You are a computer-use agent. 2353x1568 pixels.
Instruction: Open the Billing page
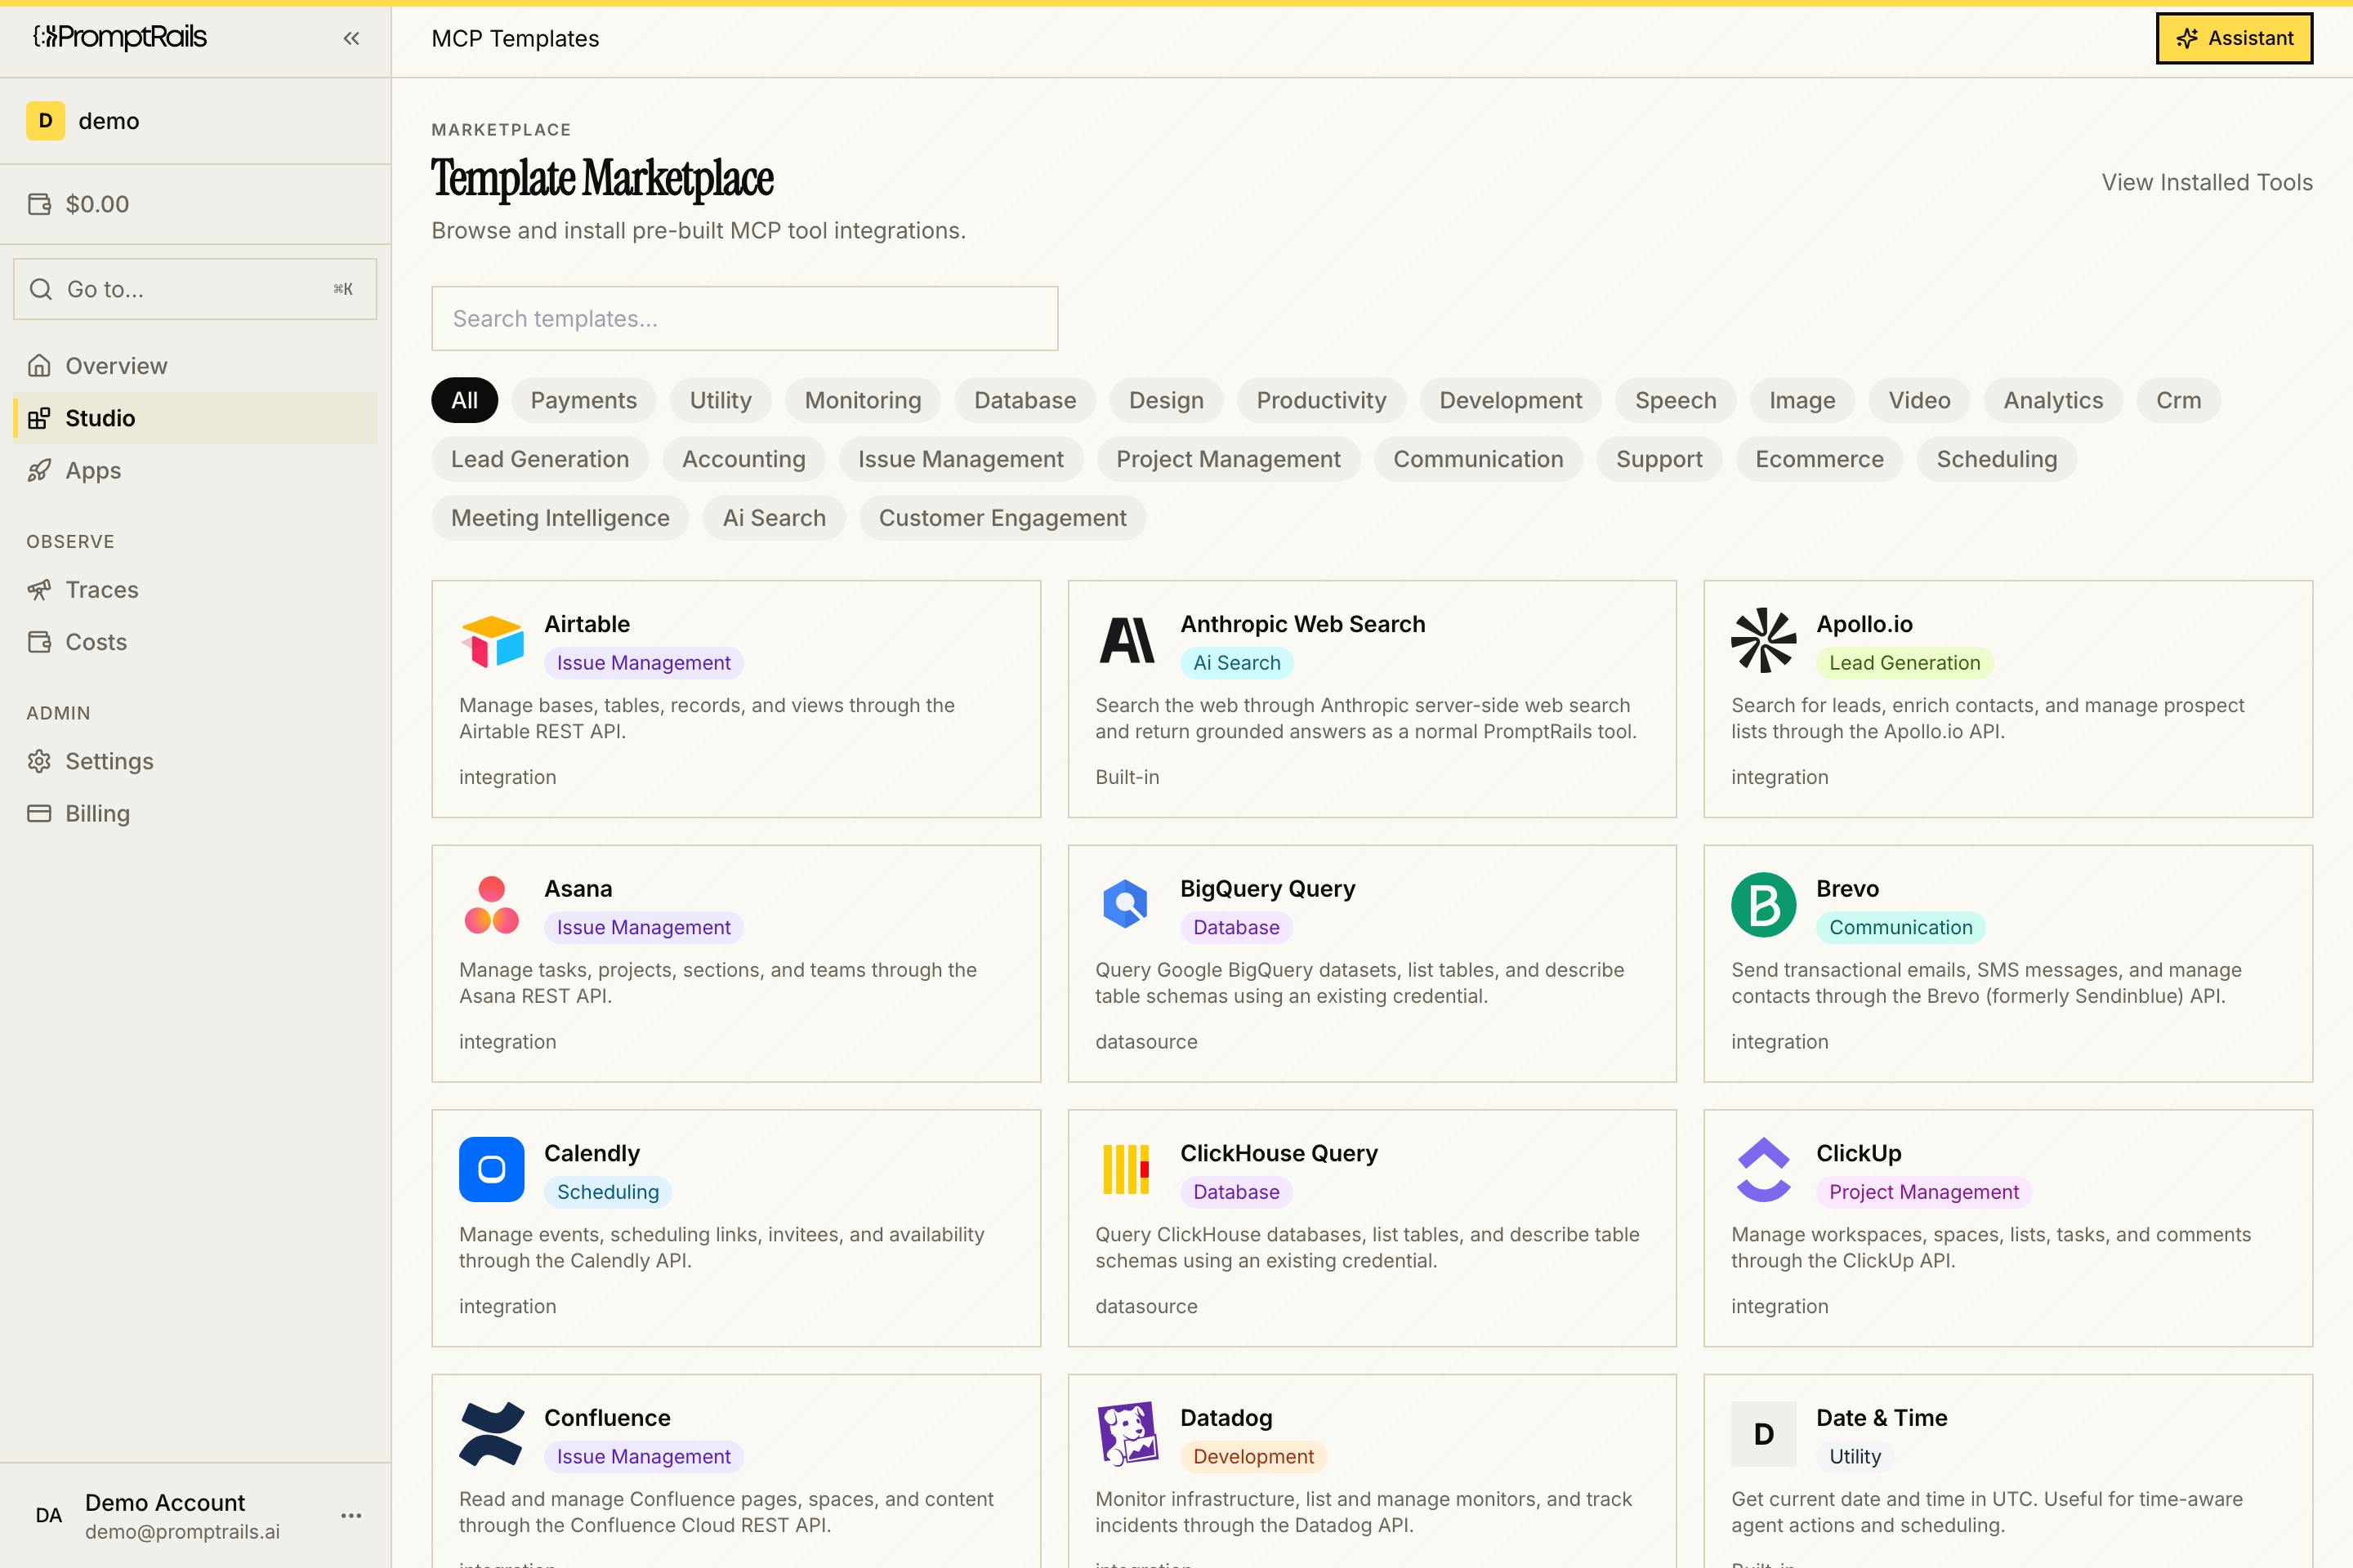pyautogui.click(x=195, y=813)
